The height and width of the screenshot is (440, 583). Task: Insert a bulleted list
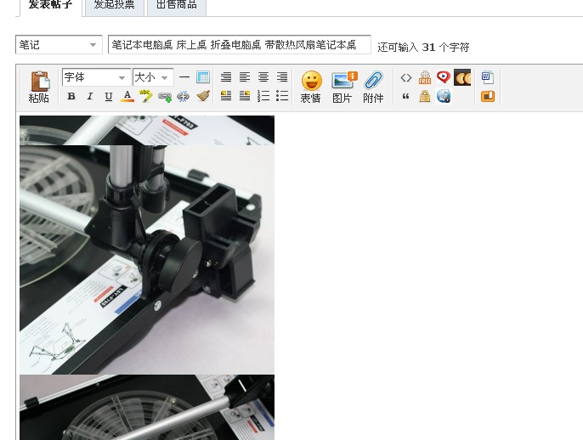[282, 96]
